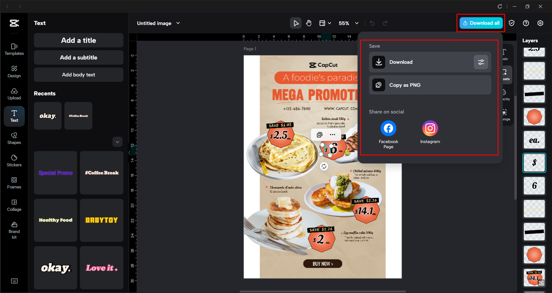Select the hand pan tool
552x293 pixels.
click(x=309, y=23)
